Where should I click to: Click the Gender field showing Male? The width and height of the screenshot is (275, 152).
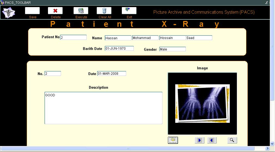pos(173,49)
